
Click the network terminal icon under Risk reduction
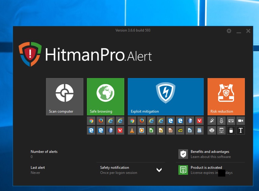[x=221, y=130]
